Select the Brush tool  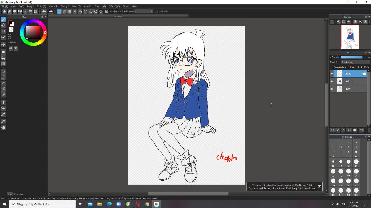(3, 19)
